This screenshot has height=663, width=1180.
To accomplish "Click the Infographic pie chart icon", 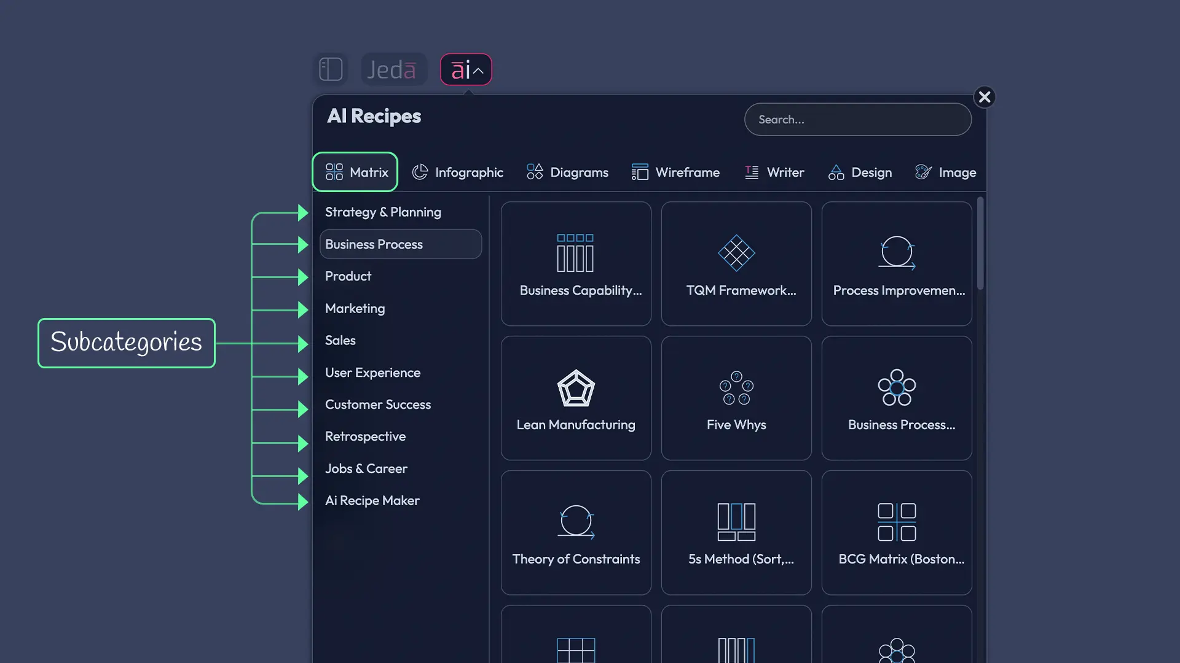I will tap(420, 172).
